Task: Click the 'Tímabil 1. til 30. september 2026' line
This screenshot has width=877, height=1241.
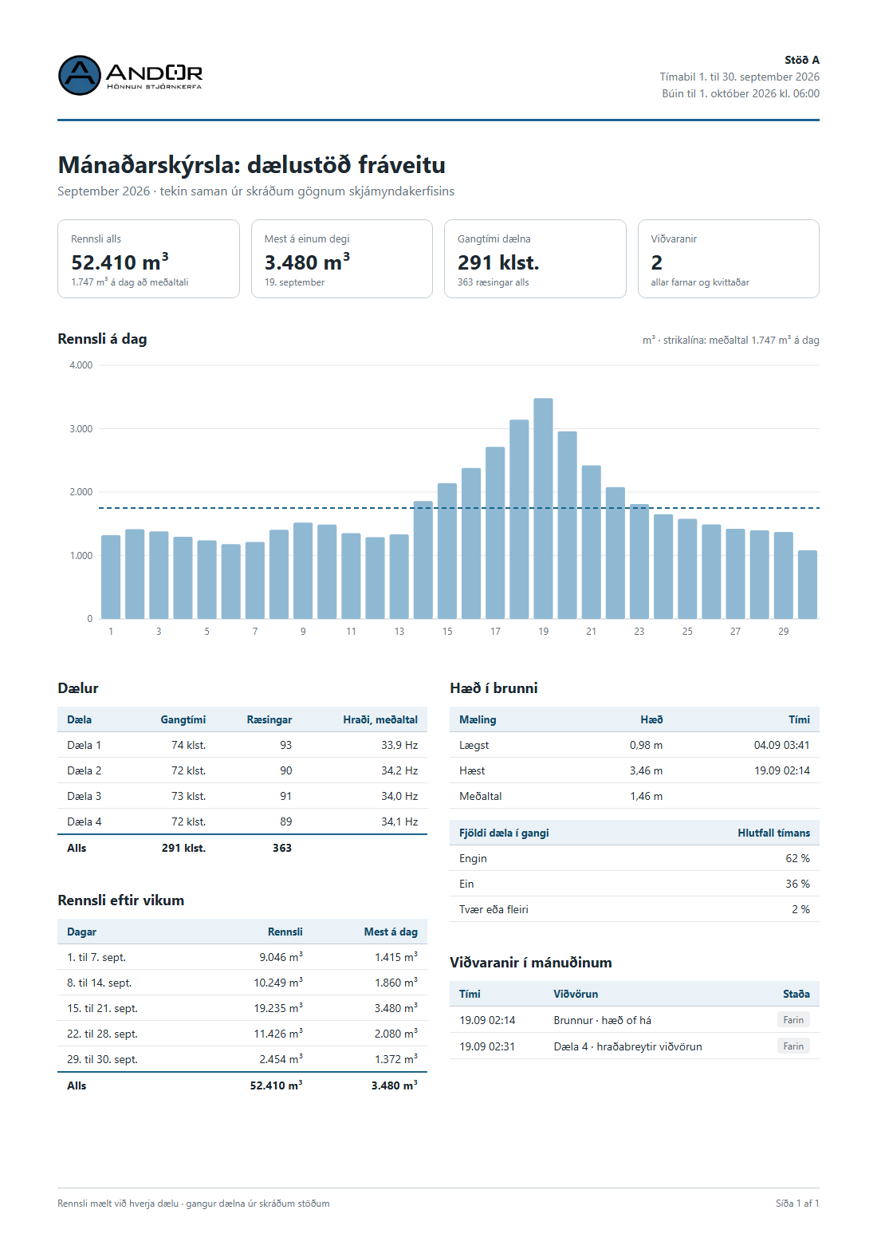Action: (739, 77)
